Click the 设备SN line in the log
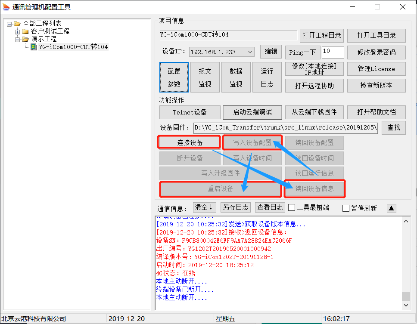Viewport: 417px width, 324px height. click(224, 241)
